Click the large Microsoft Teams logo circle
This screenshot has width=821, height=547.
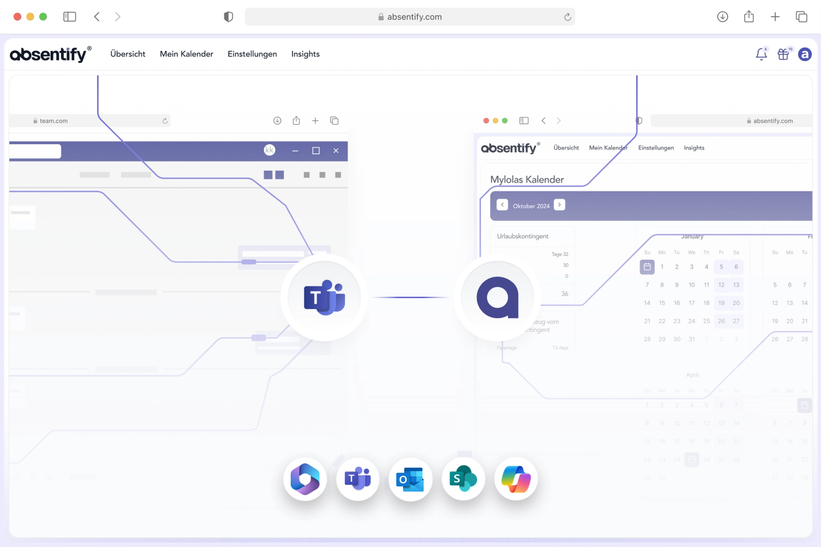[324, 297]
